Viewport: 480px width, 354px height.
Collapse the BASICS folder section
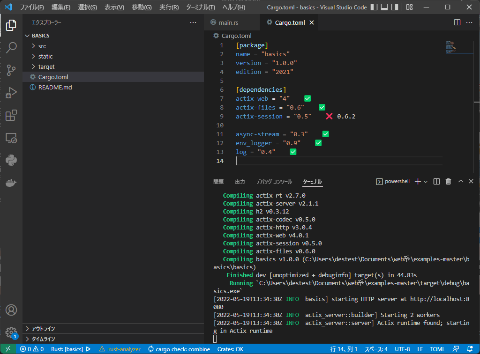113,36
